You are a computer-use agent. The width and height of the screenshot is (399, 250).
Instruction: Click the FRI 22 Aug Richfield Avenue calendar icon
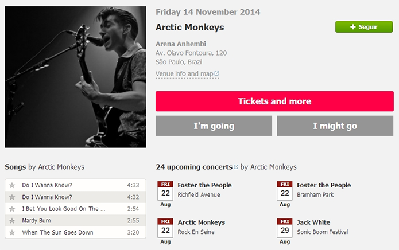point(165,191)
